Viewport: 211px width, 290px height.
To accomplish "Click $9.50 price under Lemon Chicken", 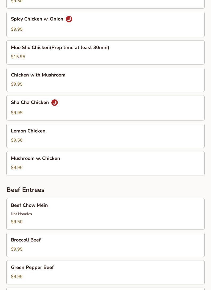I will point(17,140).
